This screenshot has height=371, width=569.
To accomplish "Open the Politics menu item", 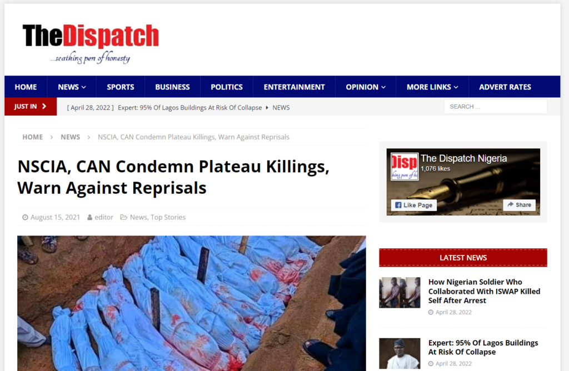I will tap(227, 87).
